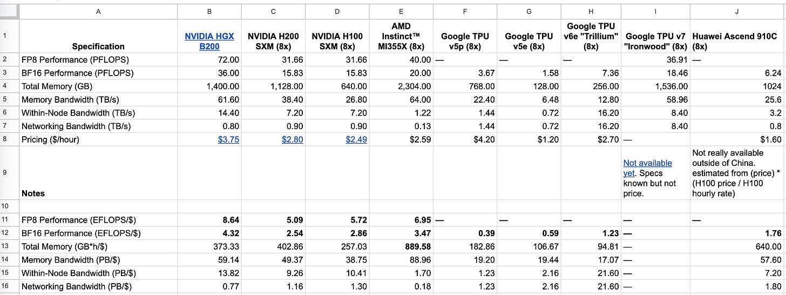The image size is (786, 295).
Task: Click the $2.59 AMD pricing cell
Action: click(x=401, y=139)
